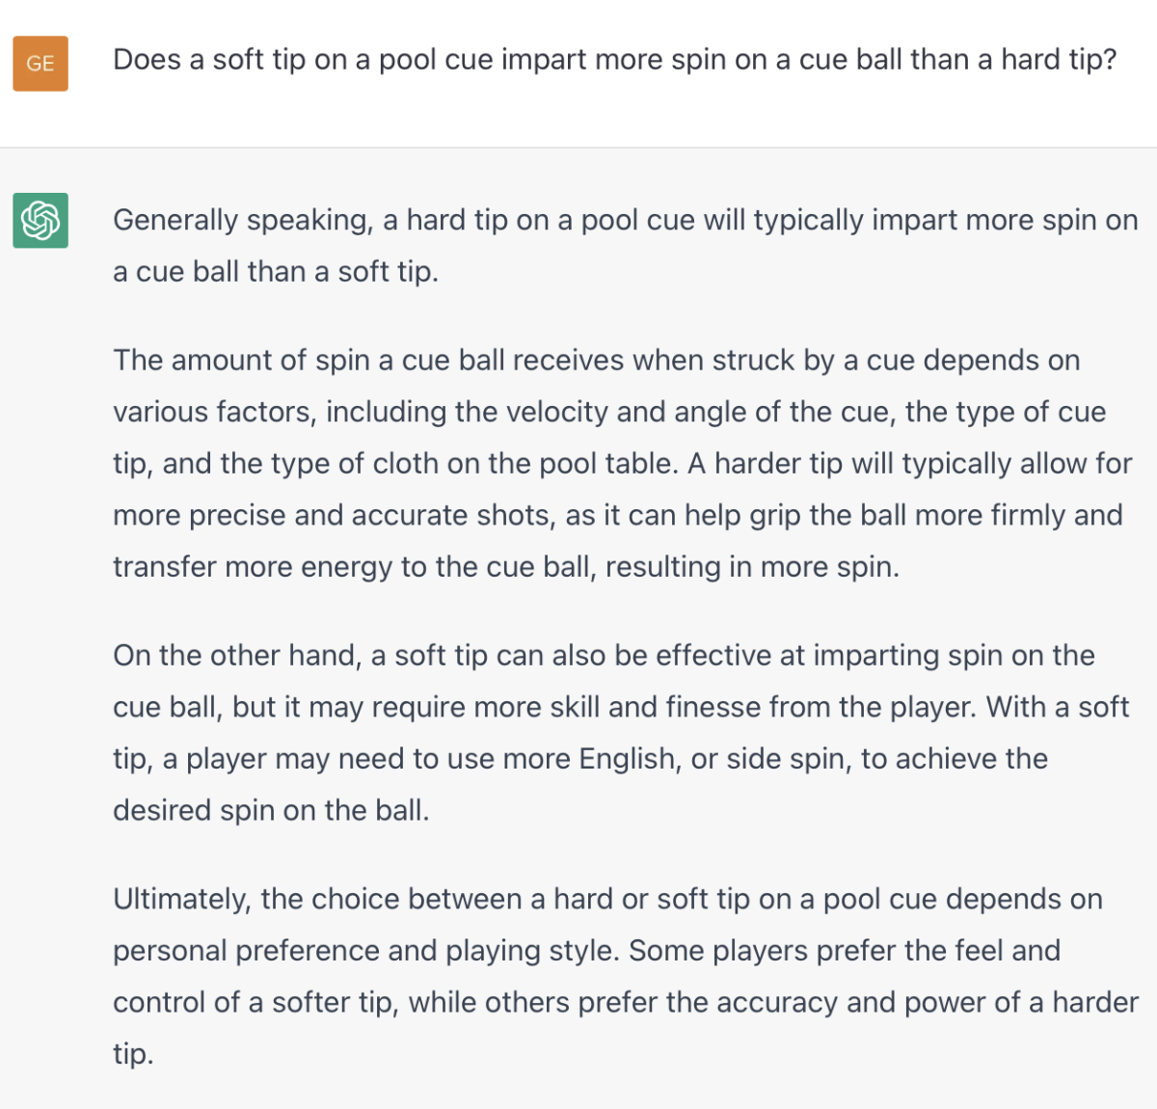1157x1109 pixels.
Task: Click the word "Ultimately" in the last paragraph
Action: click(x=181, y=900)
